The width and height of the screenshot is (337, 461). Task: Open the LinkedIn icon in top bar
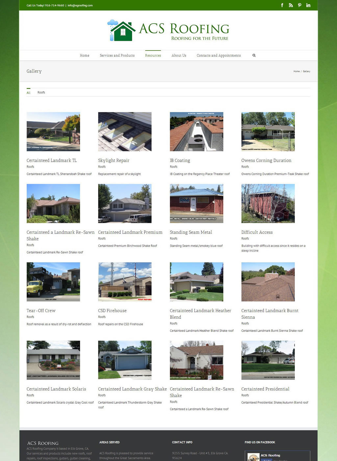point(308,5)
